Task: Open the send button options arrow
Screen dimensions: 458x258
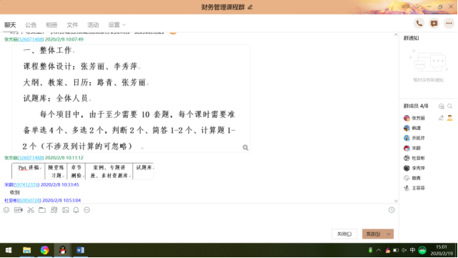Action: tap(389, 234)
